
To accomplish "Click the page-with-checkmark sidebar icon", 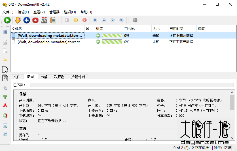I will [5, 69].
